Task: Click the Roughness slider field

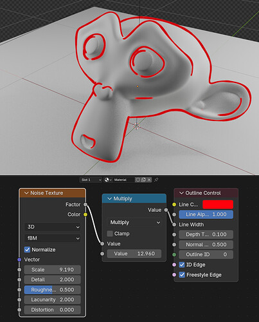Action: 53,290
